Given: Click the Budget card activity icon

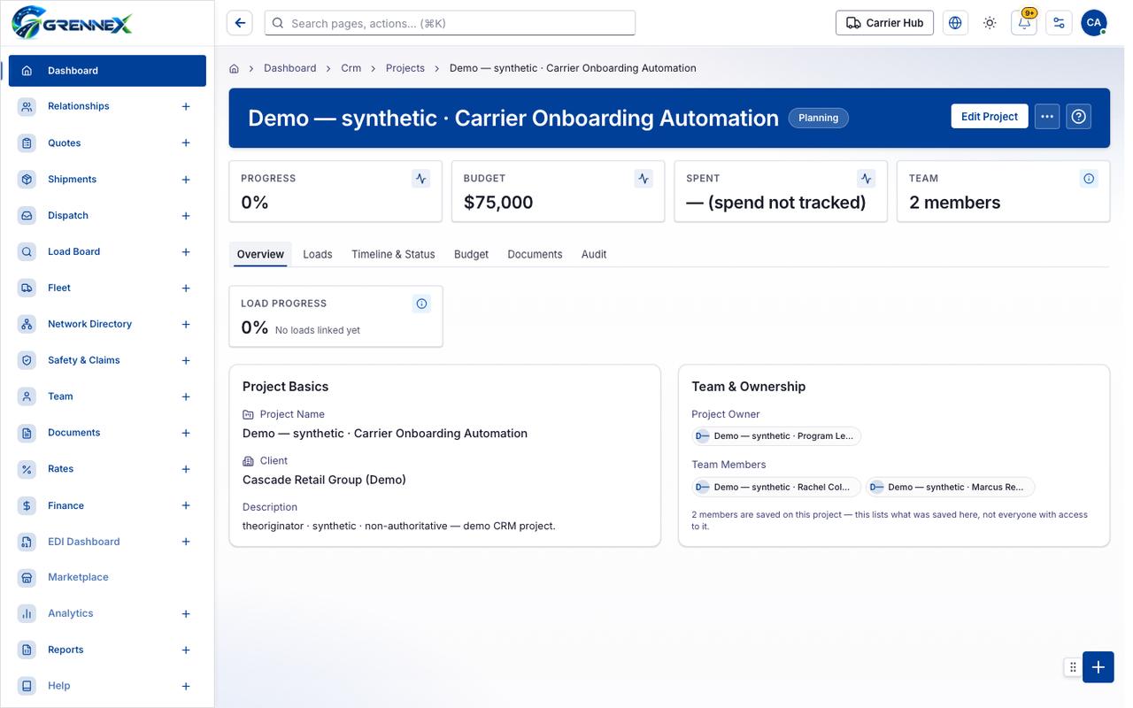Looking at the screenshot, I should point(644,179).
